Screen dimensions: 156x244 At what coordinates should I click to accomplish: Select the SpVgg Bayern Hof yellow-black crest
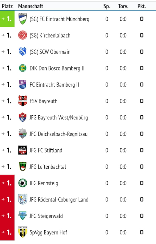point(23,232)
